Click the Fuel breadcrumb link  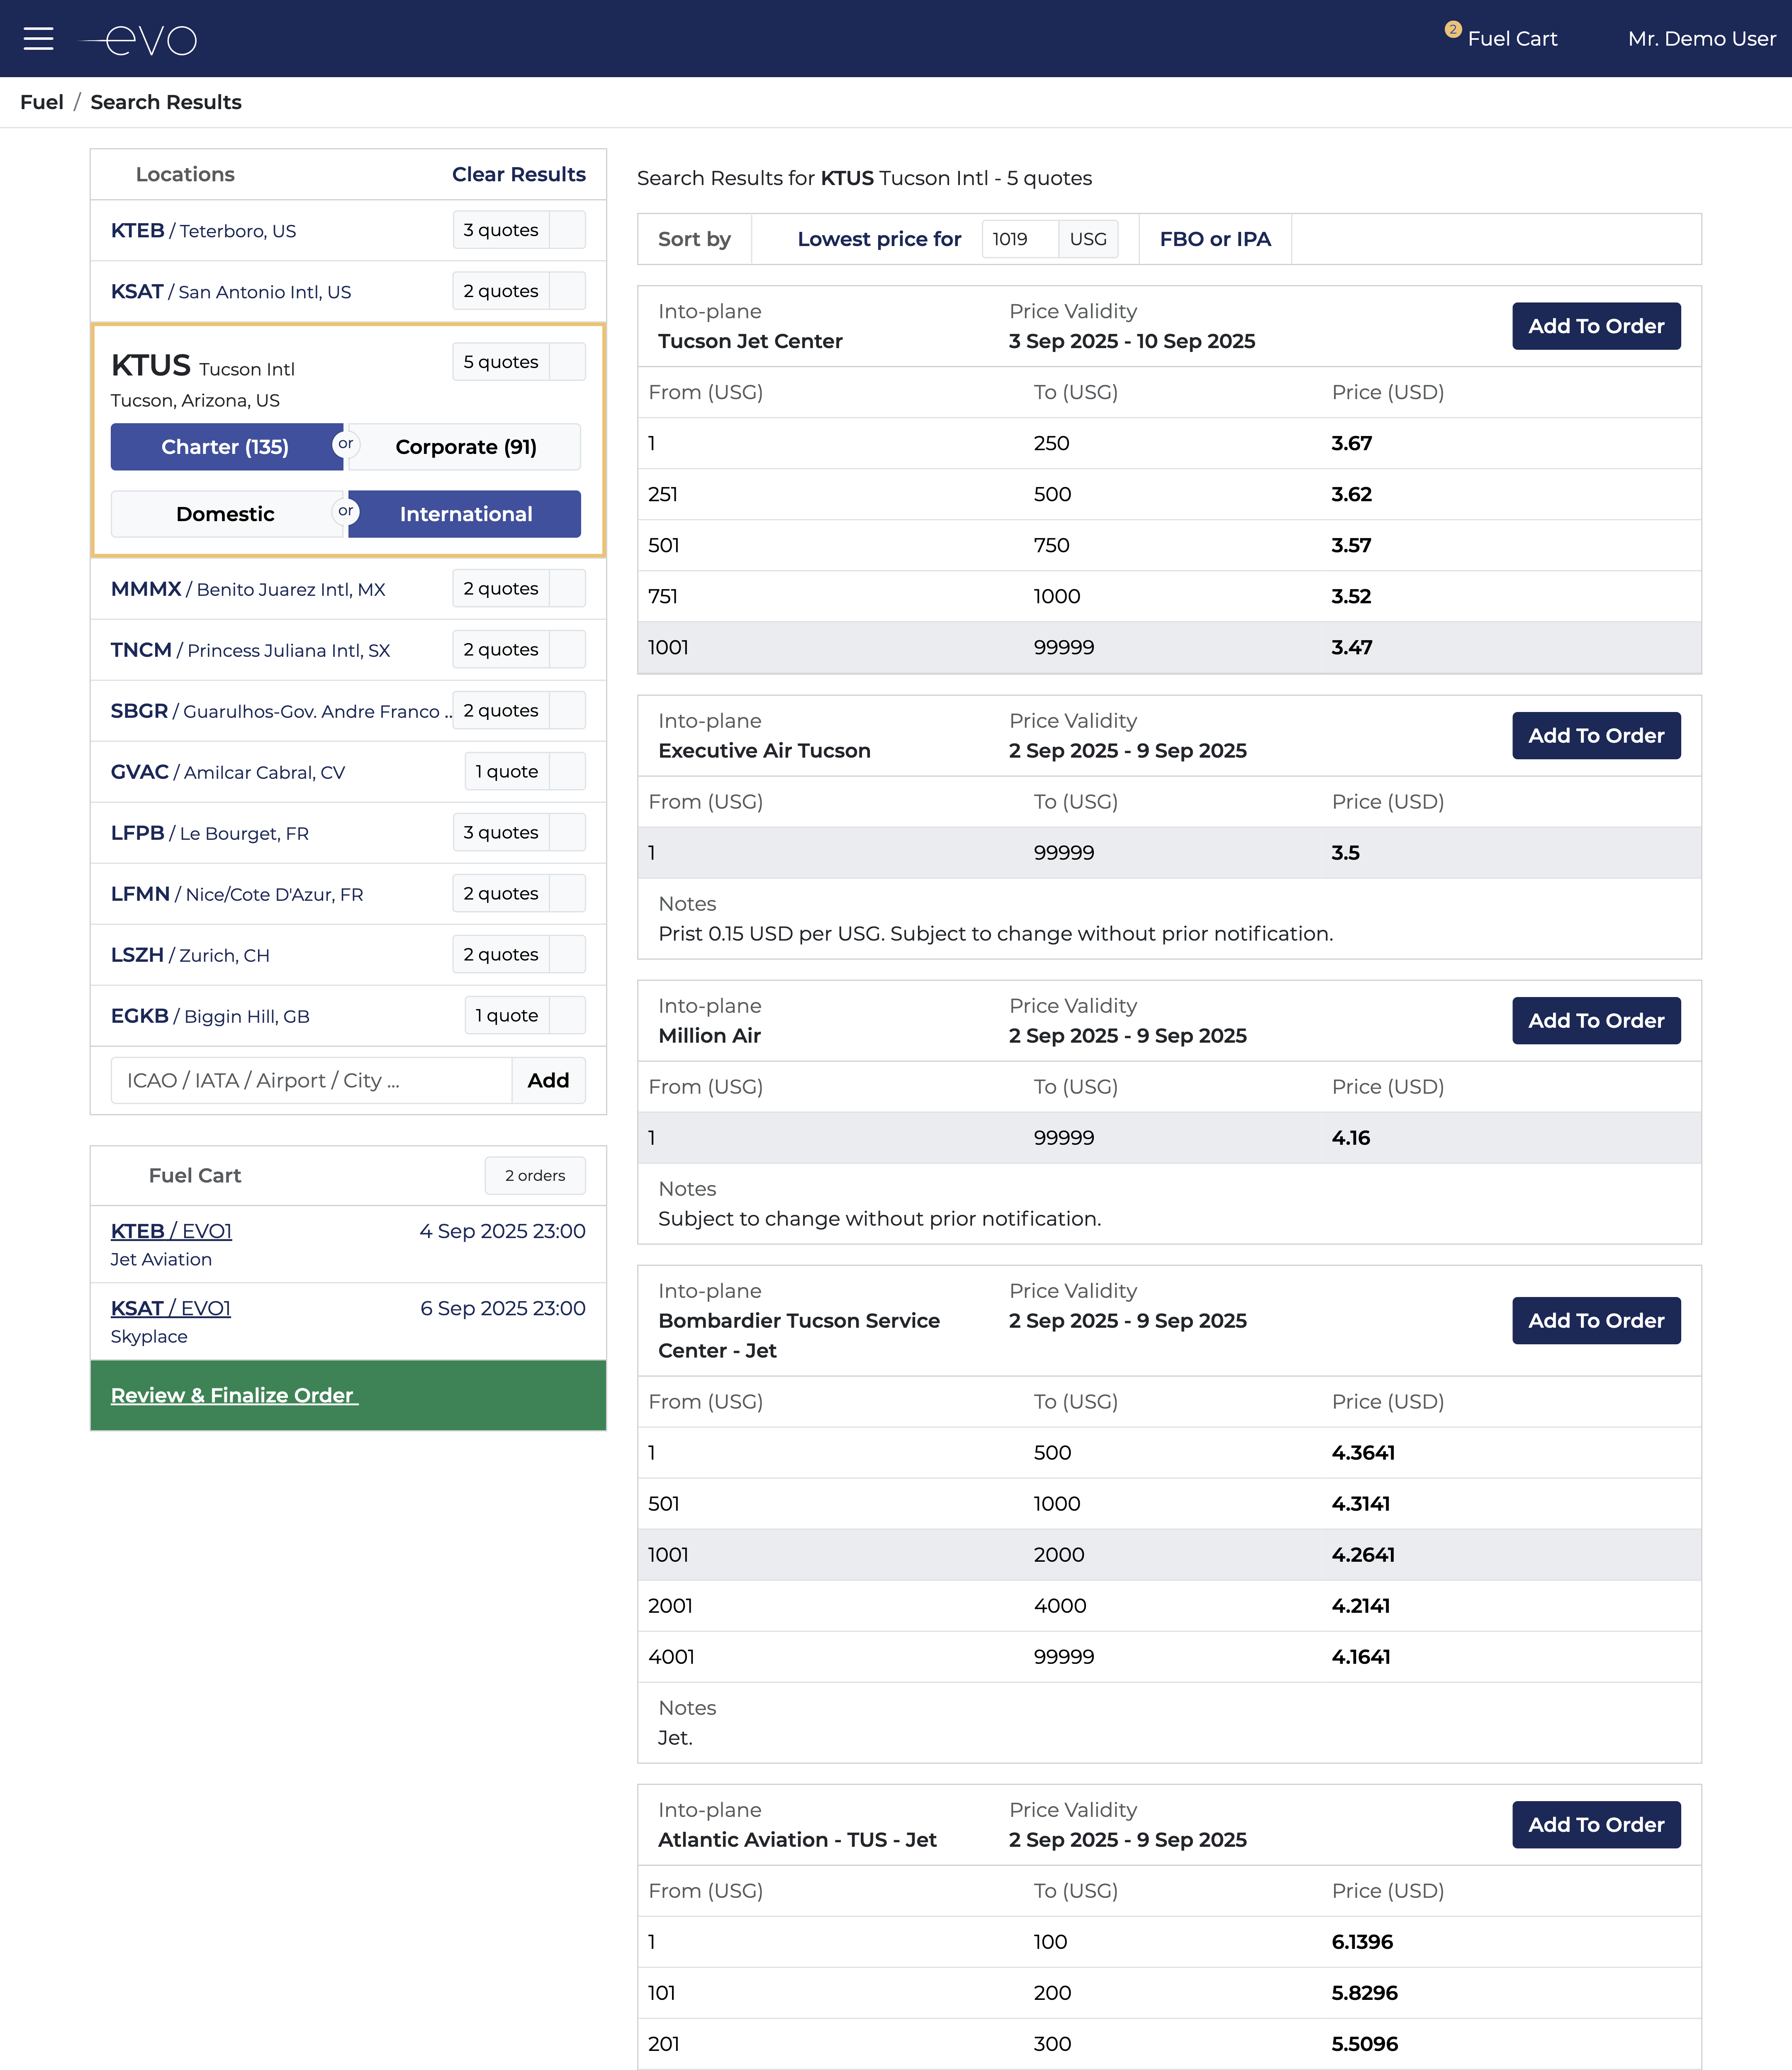tap(42, 101)
